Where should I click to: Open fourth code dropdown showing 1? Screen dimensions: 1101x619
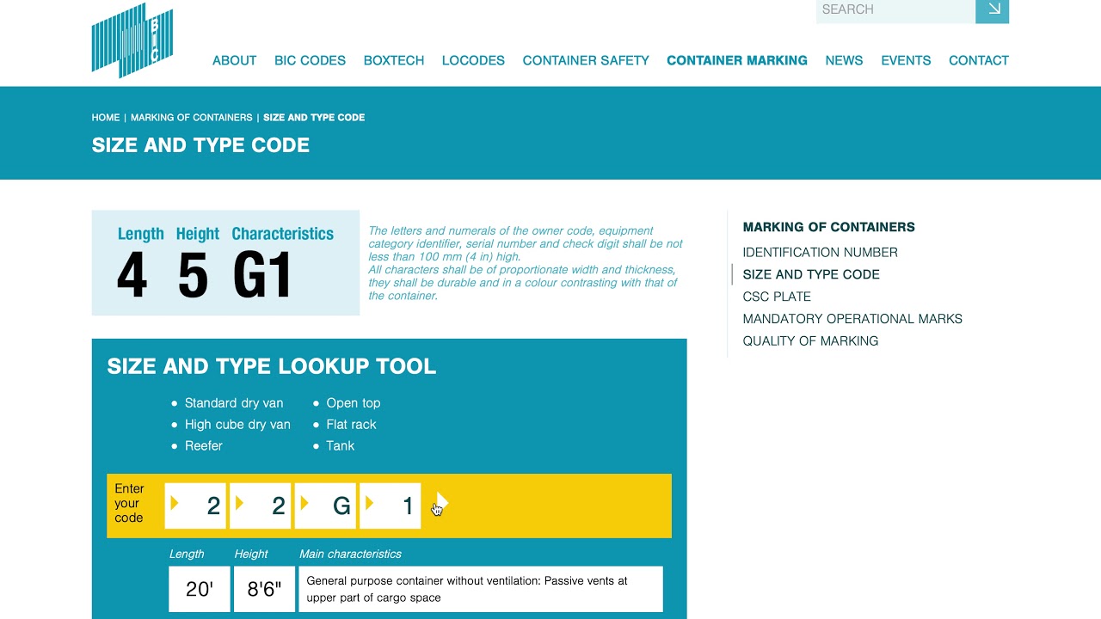[x=391, y=506]
